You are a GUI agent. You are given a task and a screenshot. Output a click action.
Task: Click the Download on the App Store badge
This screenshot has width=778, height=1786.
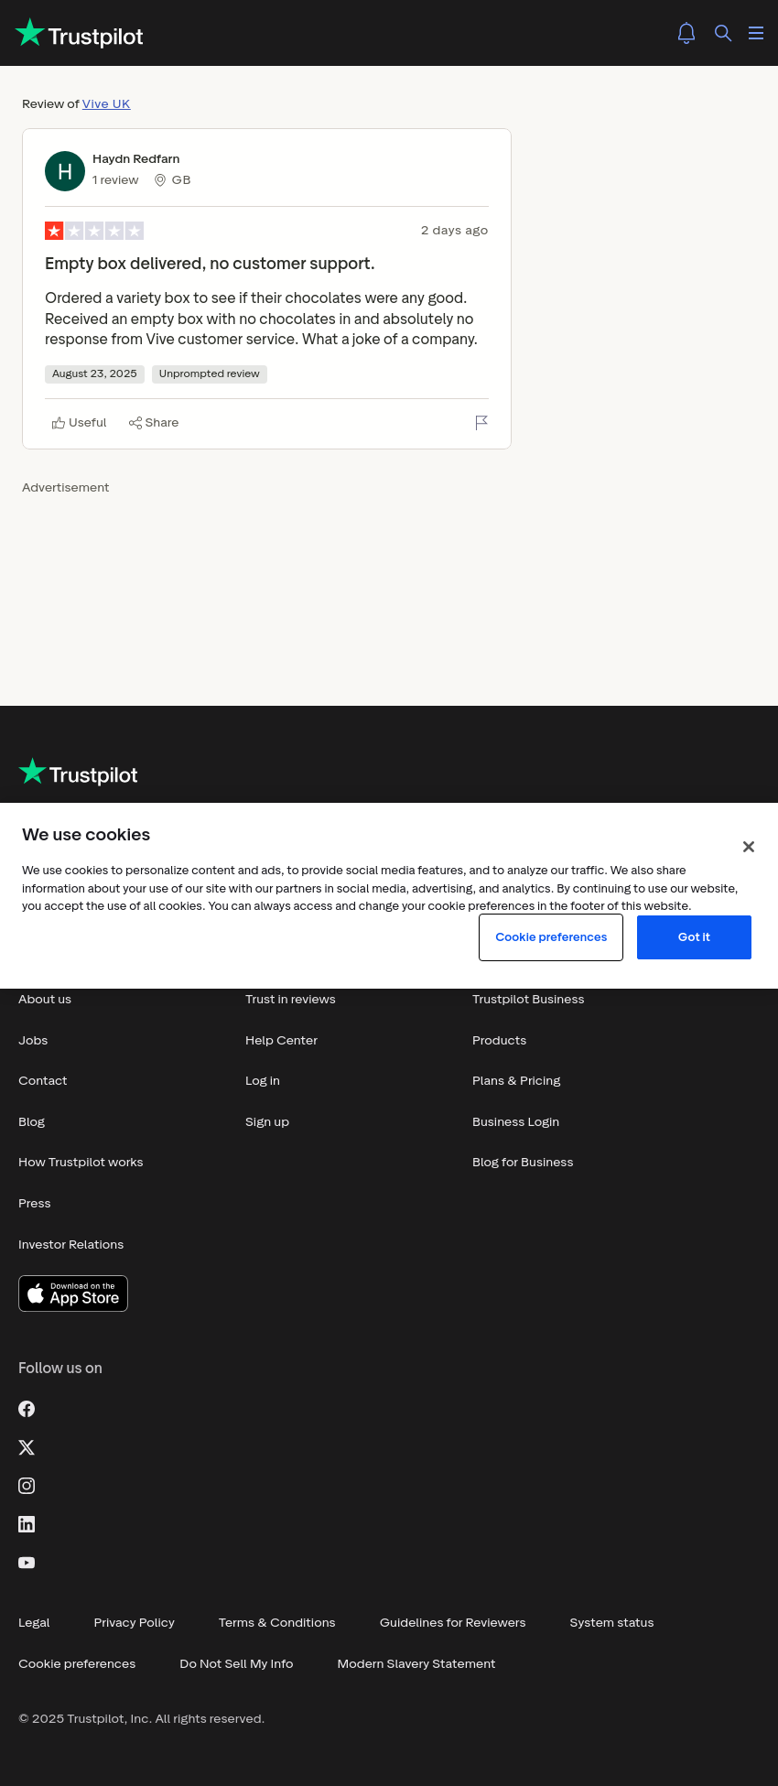(x=73, y=1293)
